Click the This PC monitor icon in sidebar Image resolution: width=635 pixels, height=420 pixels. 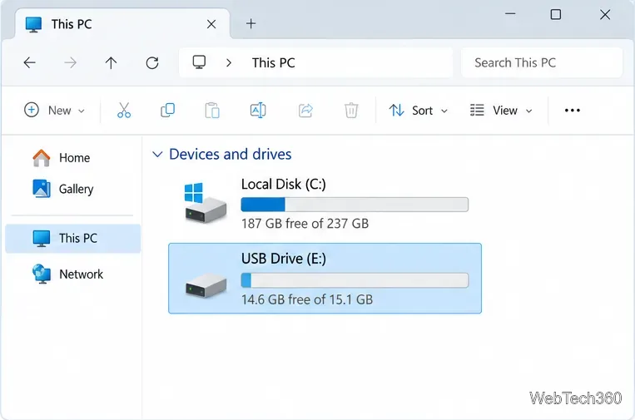click(x=42, y=239)
